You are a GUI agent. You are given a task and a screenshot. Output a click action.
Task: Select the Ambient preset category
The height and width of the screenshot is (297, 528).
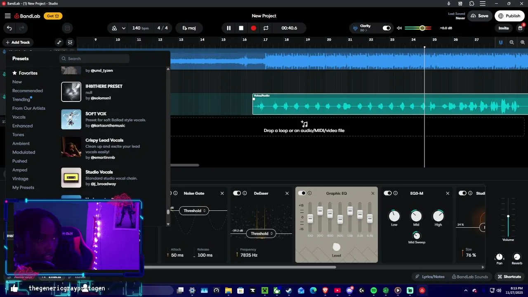click(x=21, y=144)
